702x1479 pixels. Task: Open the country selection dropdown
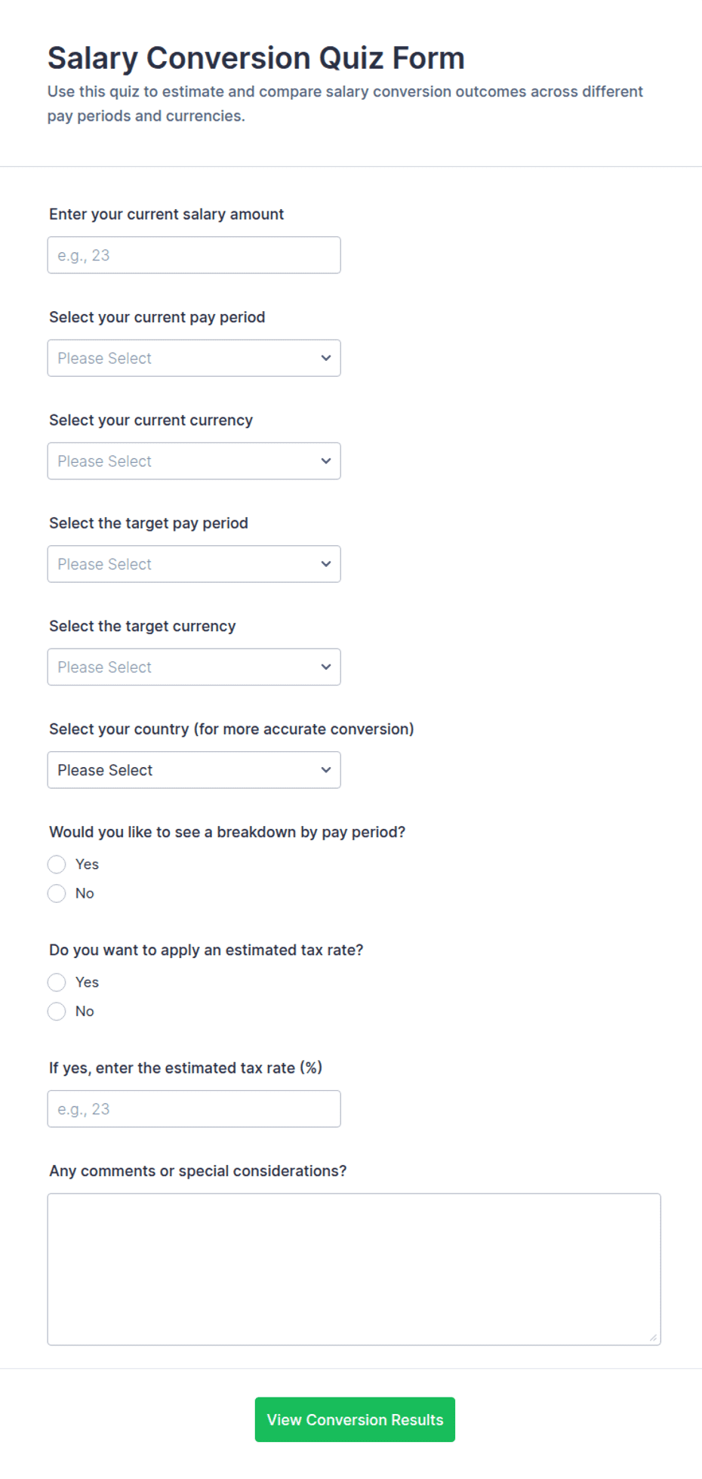pyautogui.click(x=194, y=770)
